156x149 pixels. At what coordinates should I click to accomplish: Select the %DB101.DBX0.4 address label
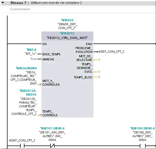click(52, 128)
